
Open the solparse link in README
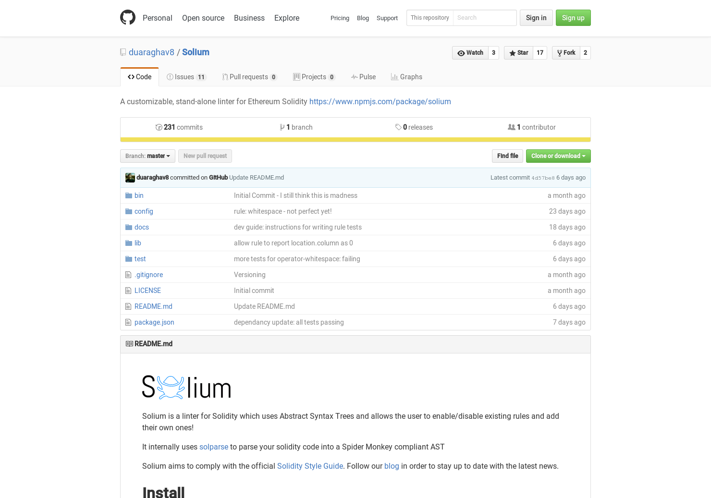click(x=213, y=447)
